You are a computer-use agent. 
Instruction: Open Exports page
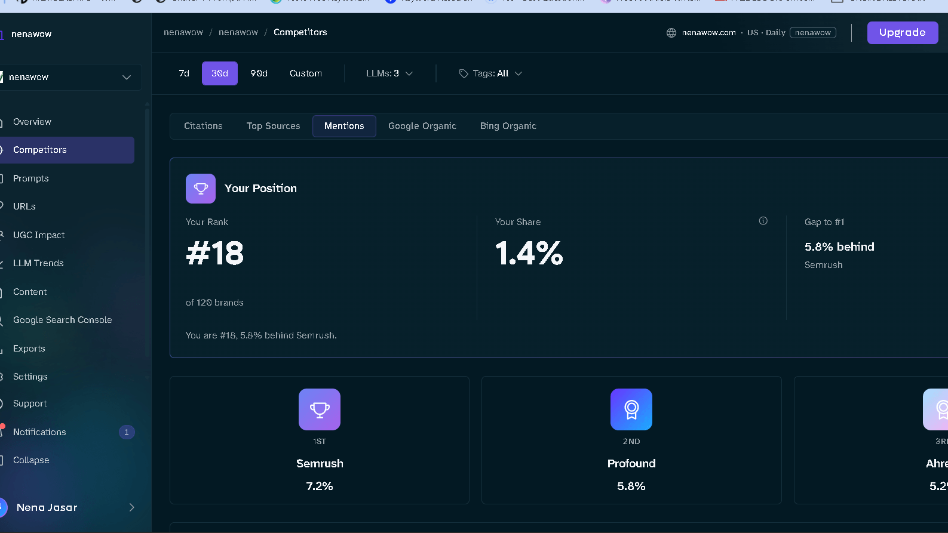[x=29, y=349]
